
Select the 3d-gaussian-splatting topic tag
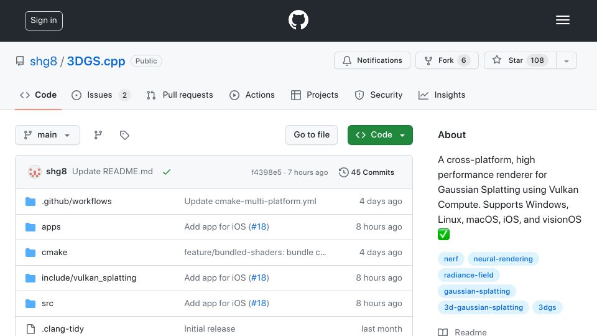(x=483, y=307)
